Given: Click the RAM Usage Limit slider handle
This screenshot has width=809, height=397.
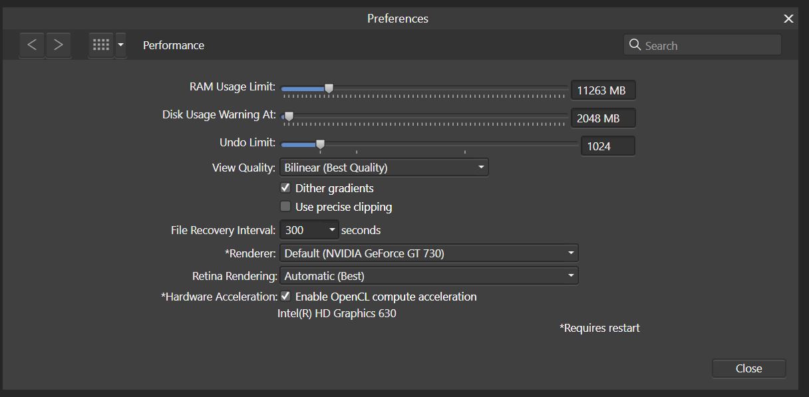Looking at the screenshot, I should [329, 88].
